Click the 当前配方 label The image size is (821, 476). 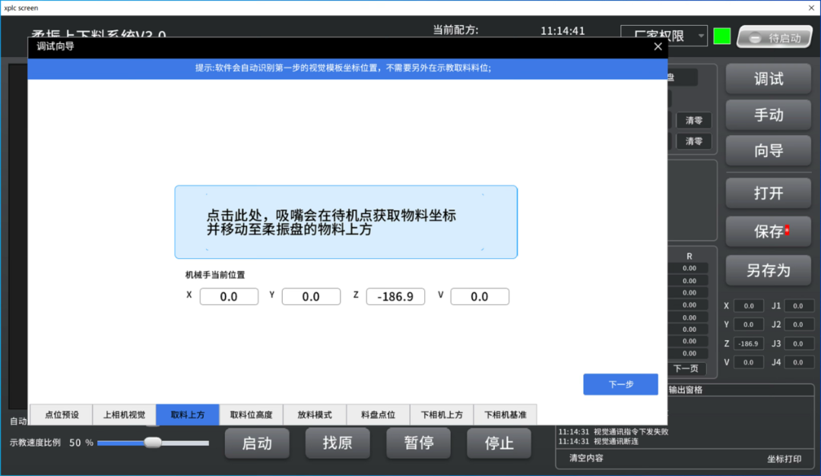pyautogui.click(x=455, y=30)
